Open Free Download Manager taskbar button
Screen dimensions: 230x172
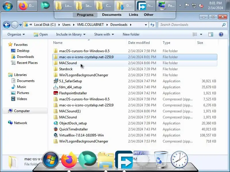click(145, 6)
